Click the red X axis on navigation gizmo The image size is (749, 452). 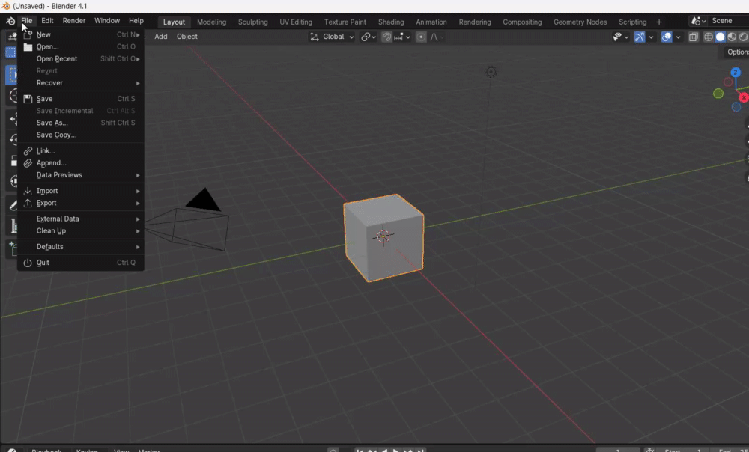pos(743,97)
